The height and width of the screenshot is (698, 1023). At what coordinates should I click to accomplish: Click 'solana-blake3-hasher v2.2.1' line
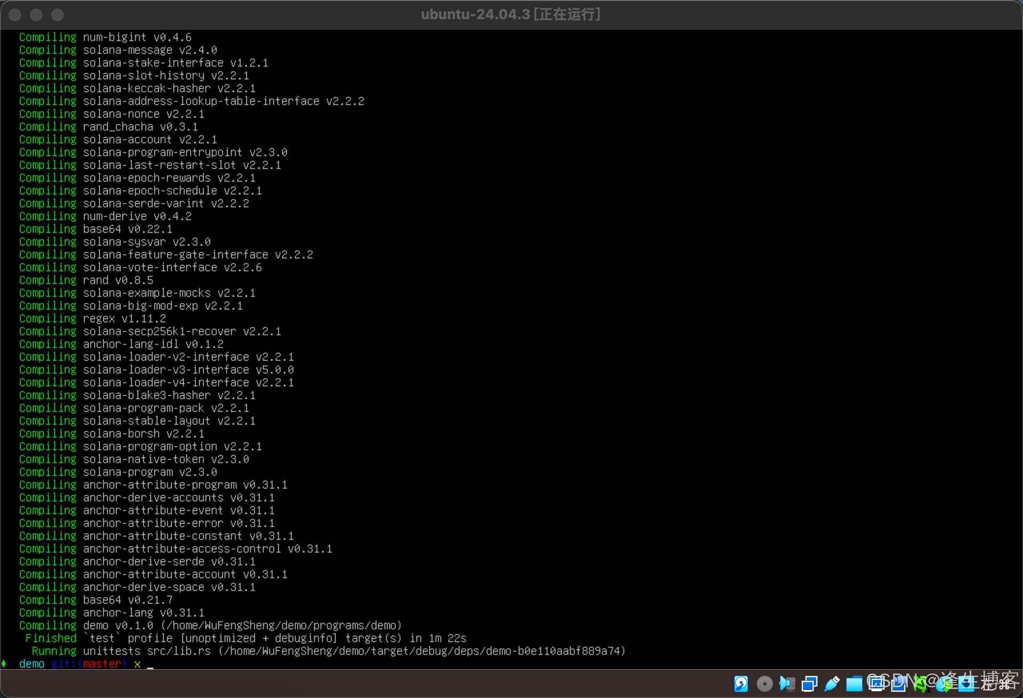(x=169, y=395)
